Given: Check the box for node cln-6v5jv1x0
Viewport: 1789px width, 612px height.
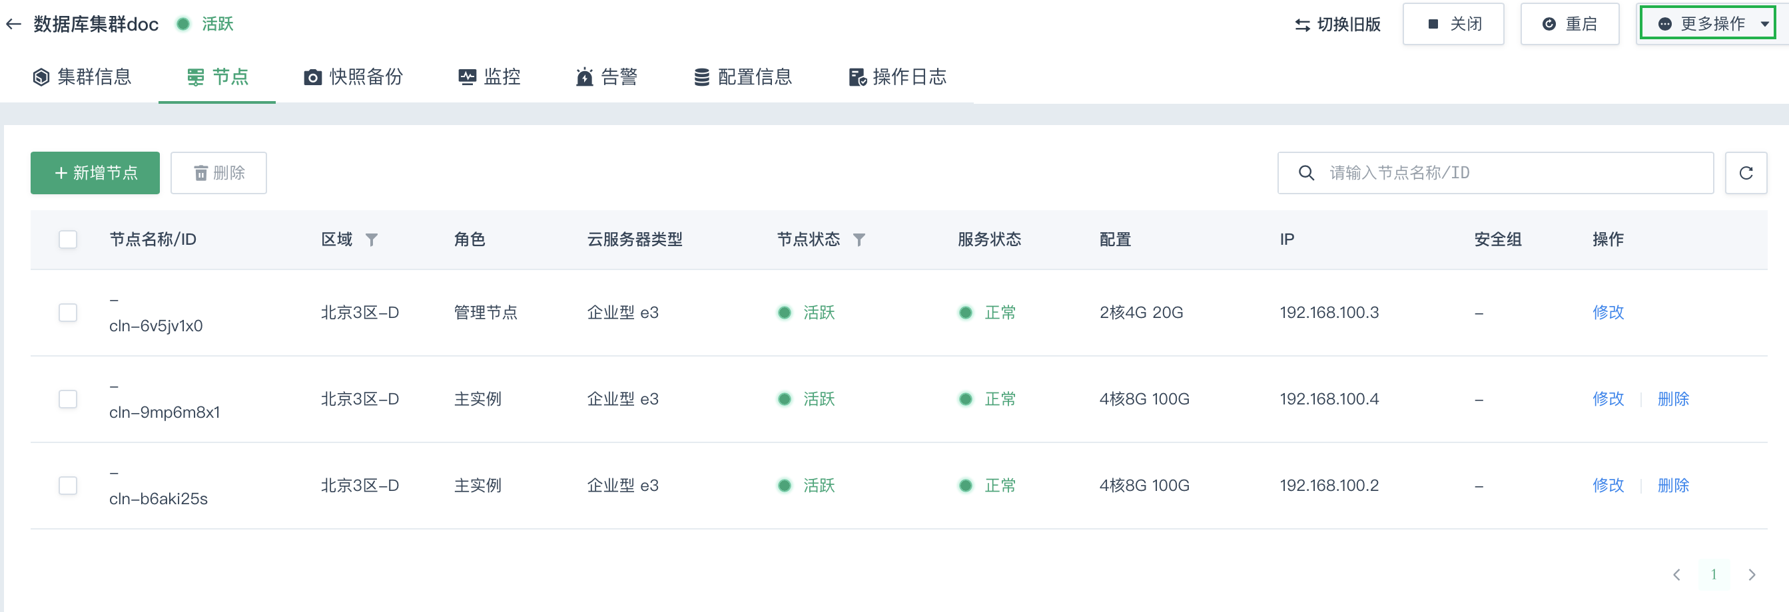Looking at the screenshot, I should click(x=68, y=313).
